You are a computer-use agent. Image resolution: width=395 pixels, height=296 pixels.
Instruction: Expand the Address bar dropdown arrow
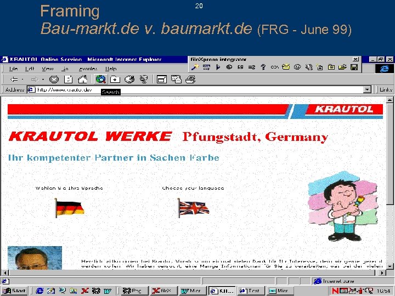[x=367, y=89]
